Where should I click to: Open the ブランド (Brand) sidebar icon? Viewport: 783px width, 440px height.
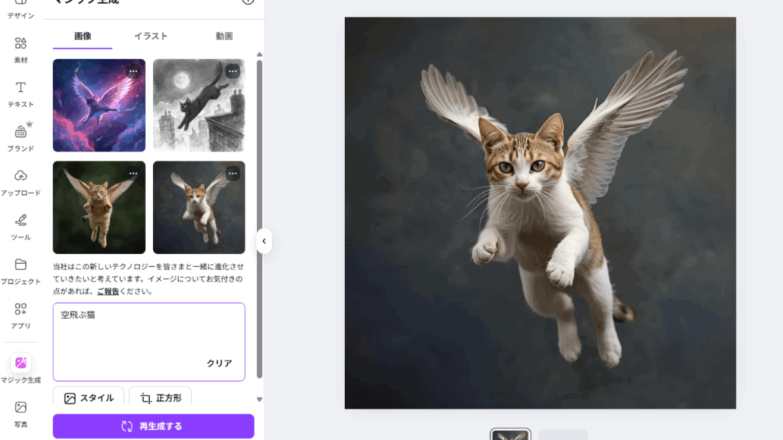pos(21,132)
